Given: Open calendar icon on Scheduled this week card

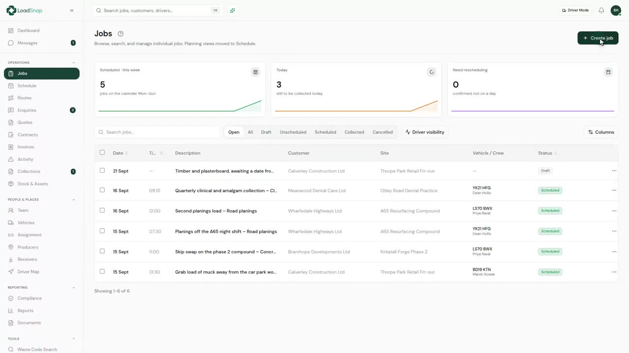Looking at the screenshot, I should 256,72.
